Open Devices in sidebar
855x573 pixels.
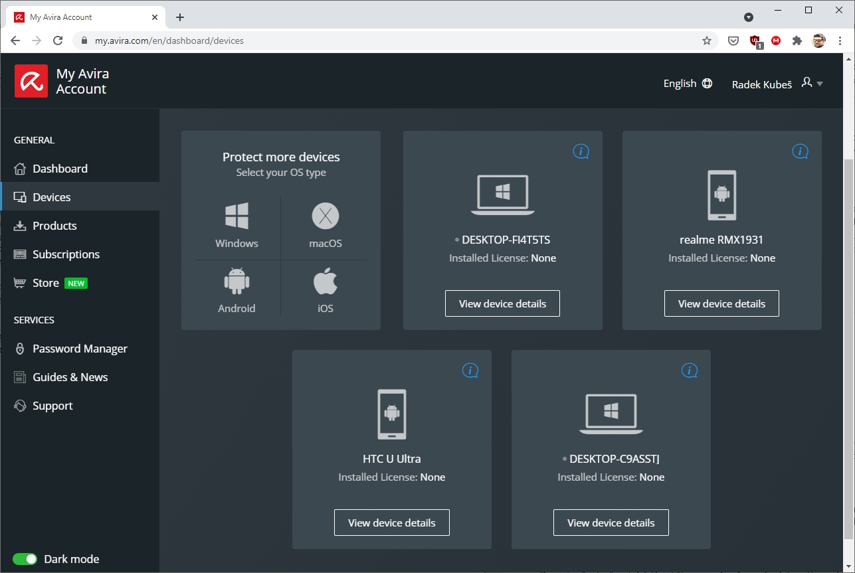[x=80, y=197]
